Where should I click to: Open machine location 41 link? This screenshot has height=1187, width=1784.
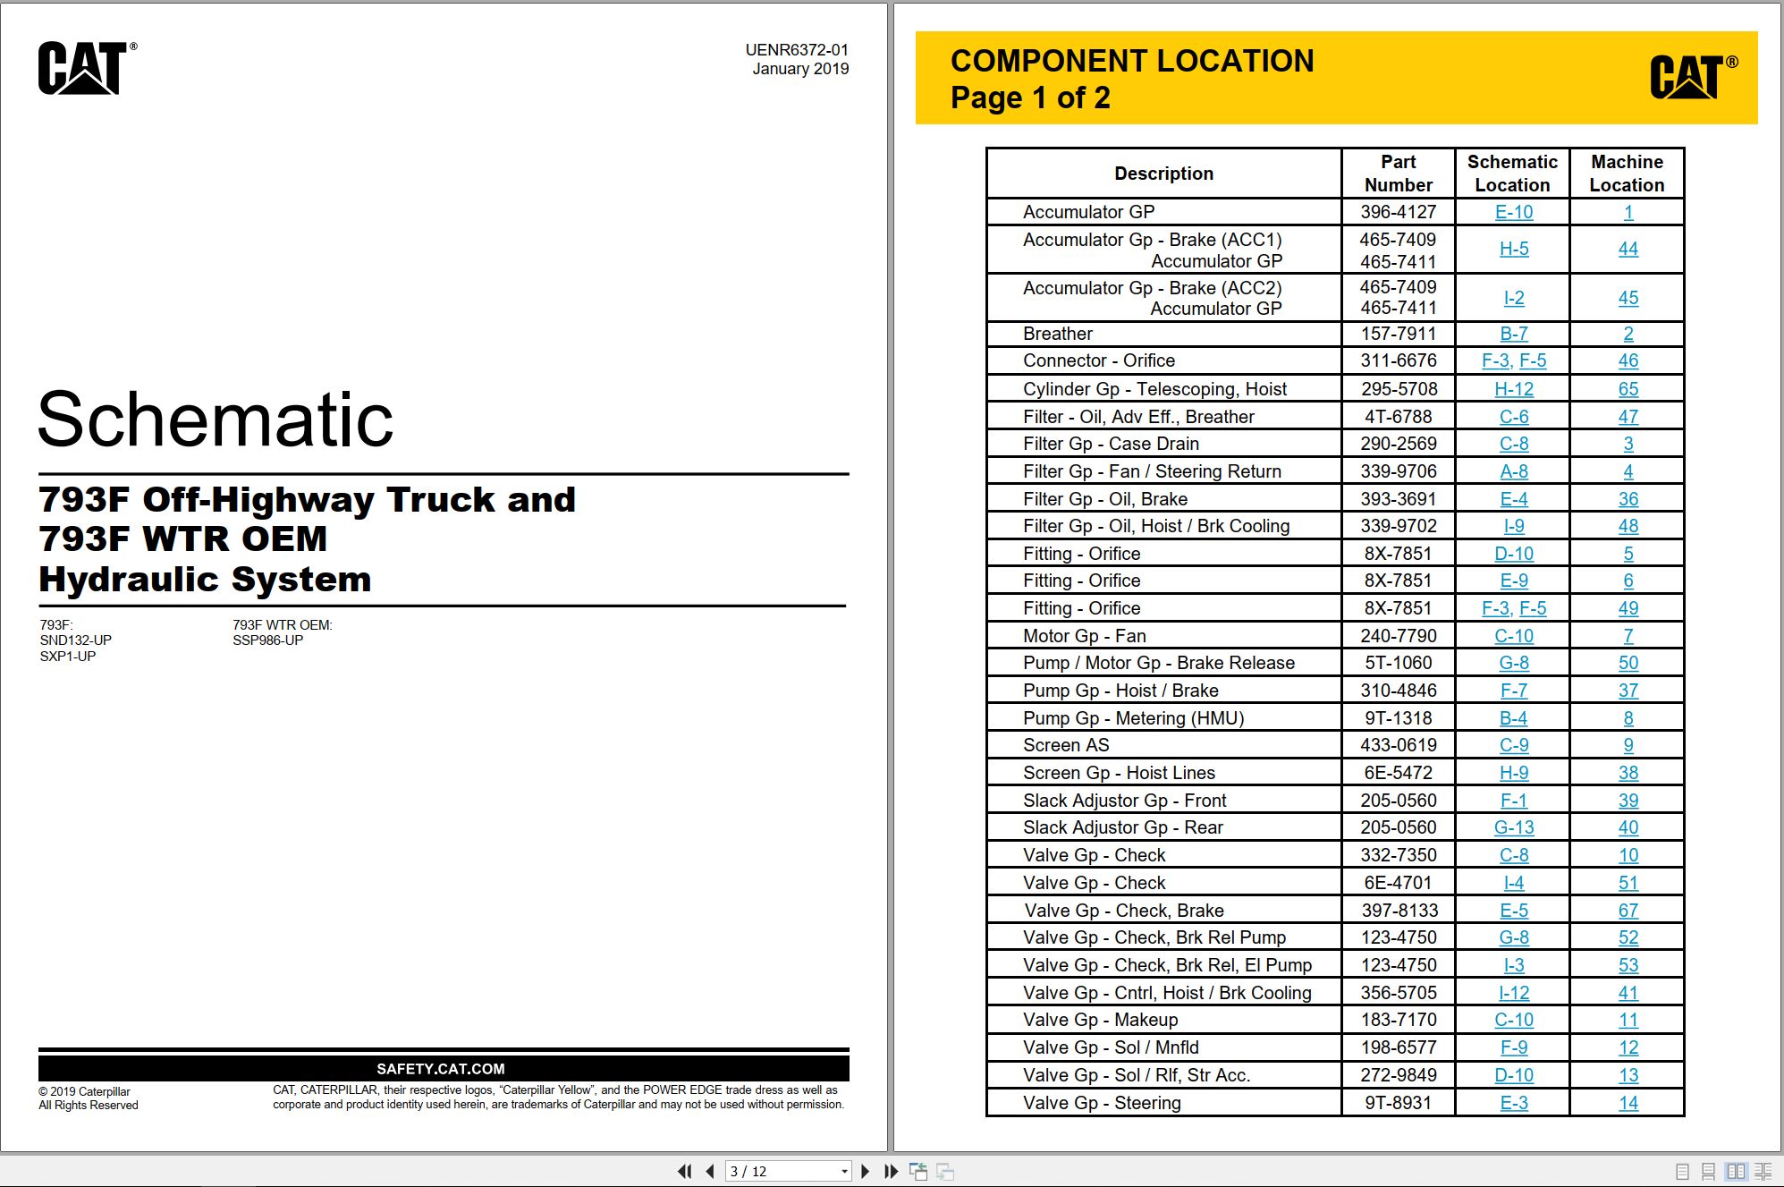pos(1628,993)
